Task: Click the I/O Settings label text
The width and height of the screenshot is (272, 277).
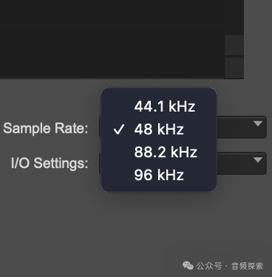Action: [x=50, y=163]
